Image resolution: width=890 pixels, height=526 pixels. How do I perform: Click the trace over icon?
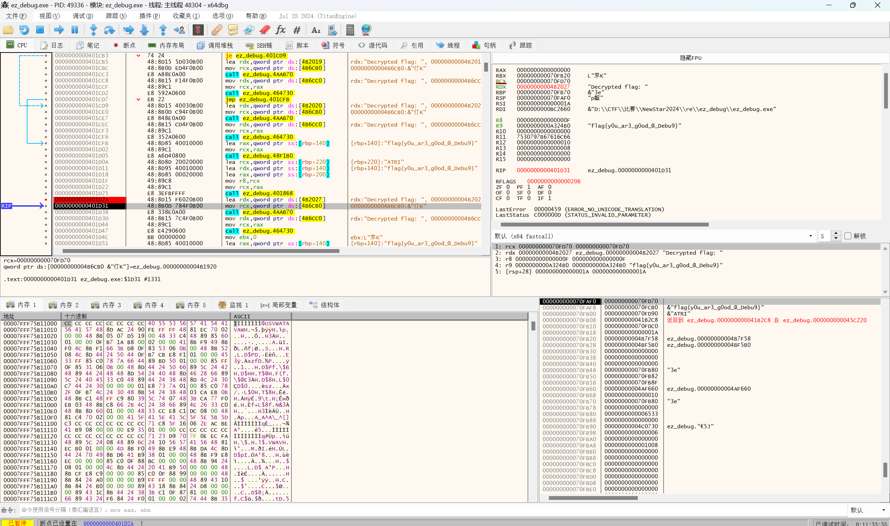(x=145, y=30)
